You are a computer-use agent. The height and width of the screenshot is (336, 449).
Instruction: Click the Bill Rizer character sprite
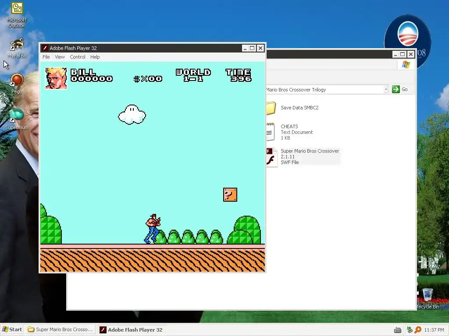(x=153, y=229)
